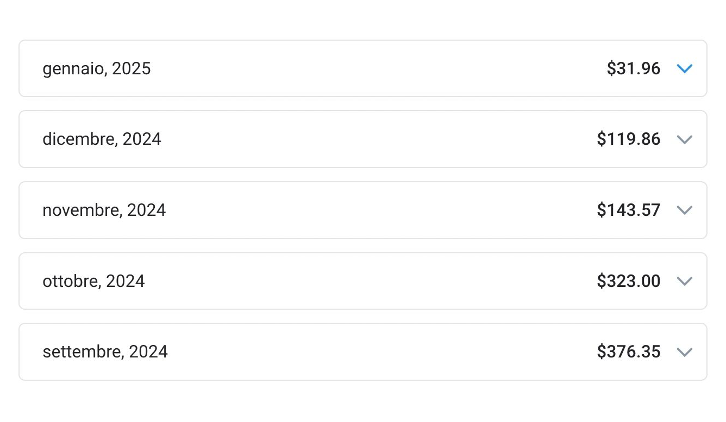This screenshot has height=422, width=726.
Task: Select the $143.57 amount
Action: pos(629,210)
